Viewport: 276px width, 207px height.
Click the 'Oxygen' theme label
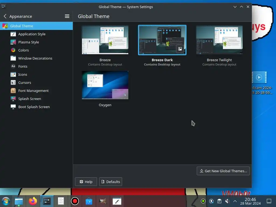click(x=105, y=105)
